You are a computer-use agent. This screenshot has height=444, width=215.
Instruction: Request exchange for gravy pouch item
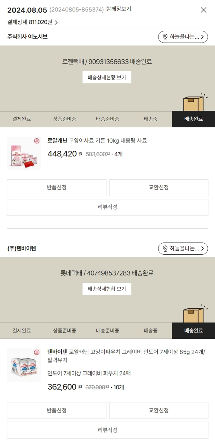pos(159,410)
